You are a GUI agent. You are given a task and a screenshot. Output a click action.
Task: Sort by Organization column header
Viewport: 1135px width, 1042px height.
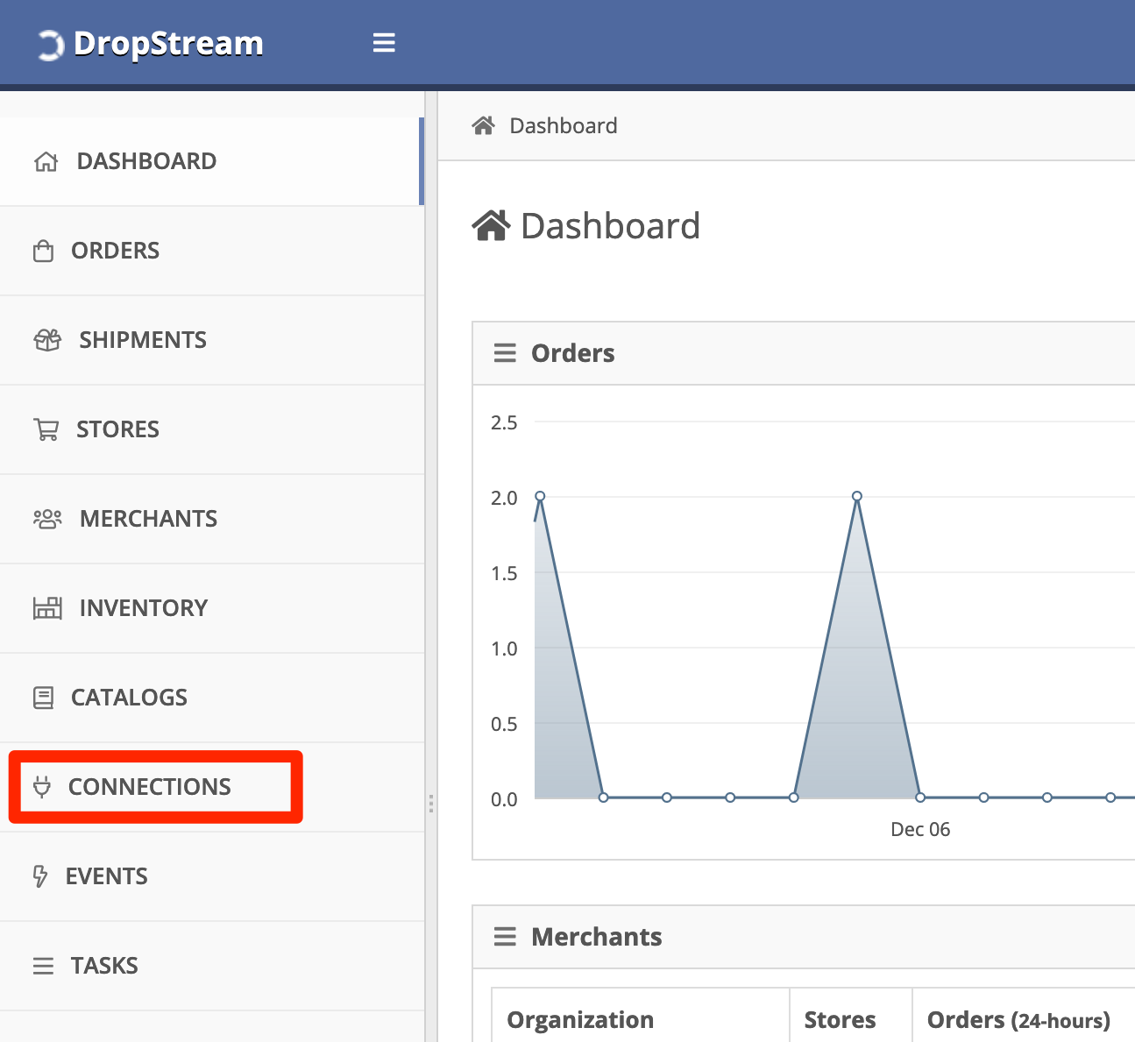580,1020
